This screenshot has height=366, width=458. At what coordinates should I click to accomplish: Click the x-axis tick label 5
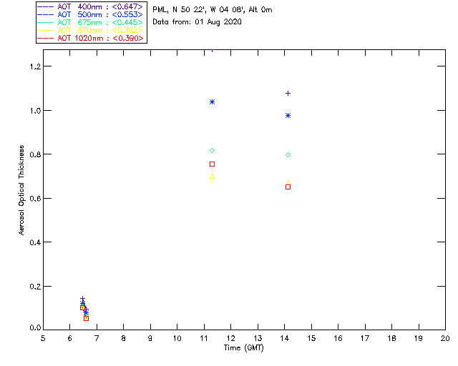[43, 338]
